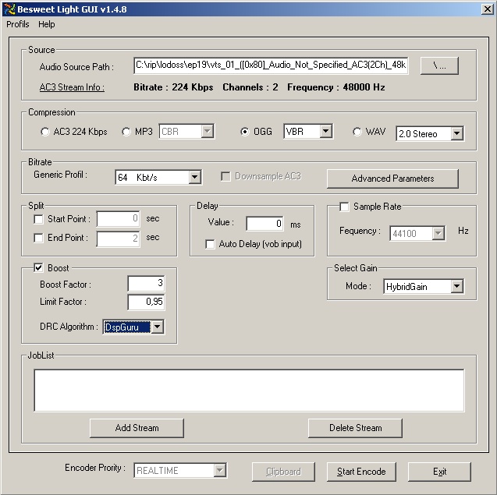
Task: Expand the Generic Profil 64 Kbt/s dropdown
Action: tap(158, 177)
